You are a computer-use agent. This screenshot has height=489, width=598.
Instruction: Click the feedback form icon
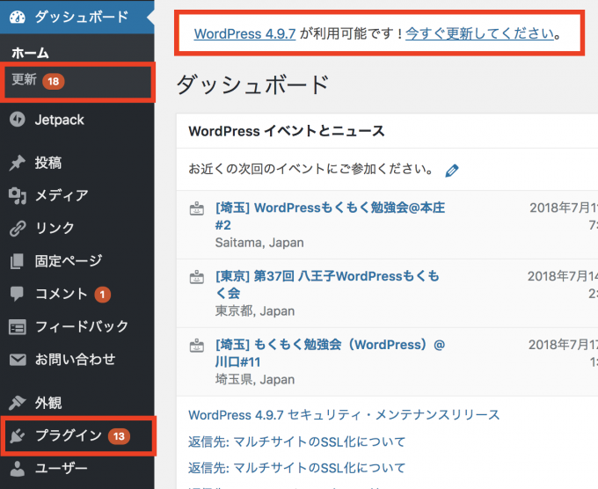[x=18, y=327]
